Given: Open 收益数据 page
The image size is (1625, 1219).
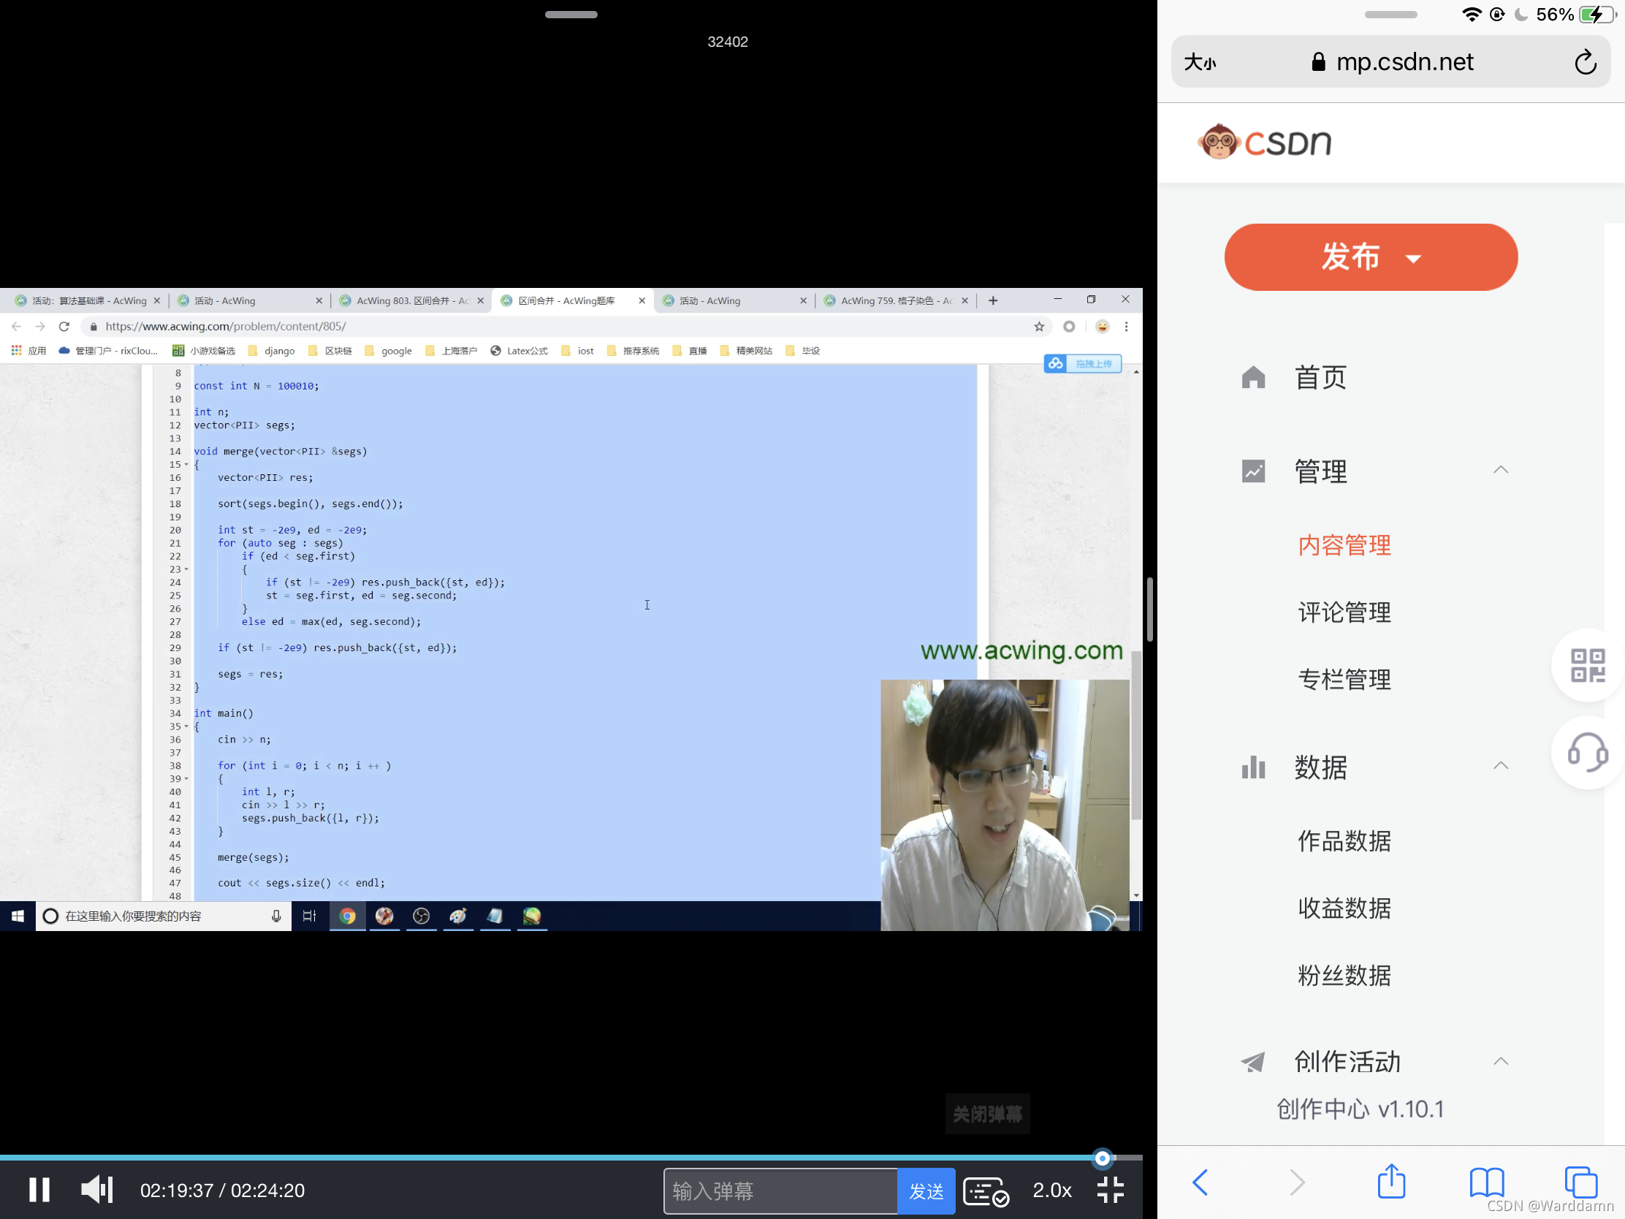Looking at the screenshot, I should (x=1344, y=908).
